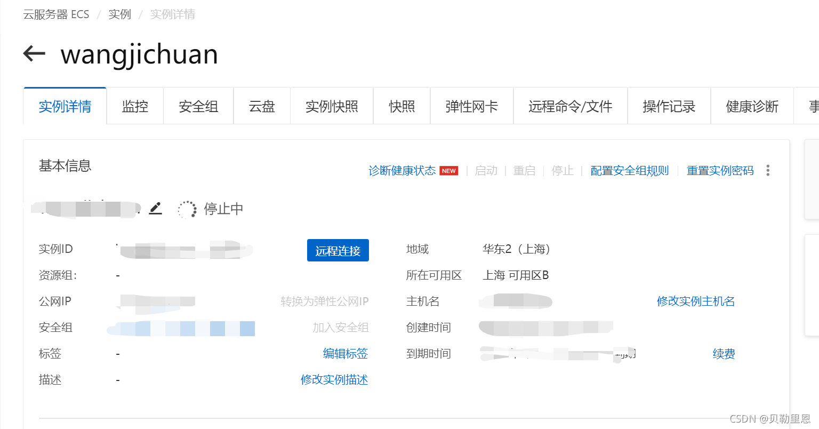
Task: Click the 上海 可用区B zone value
Action: coord(516,275)
